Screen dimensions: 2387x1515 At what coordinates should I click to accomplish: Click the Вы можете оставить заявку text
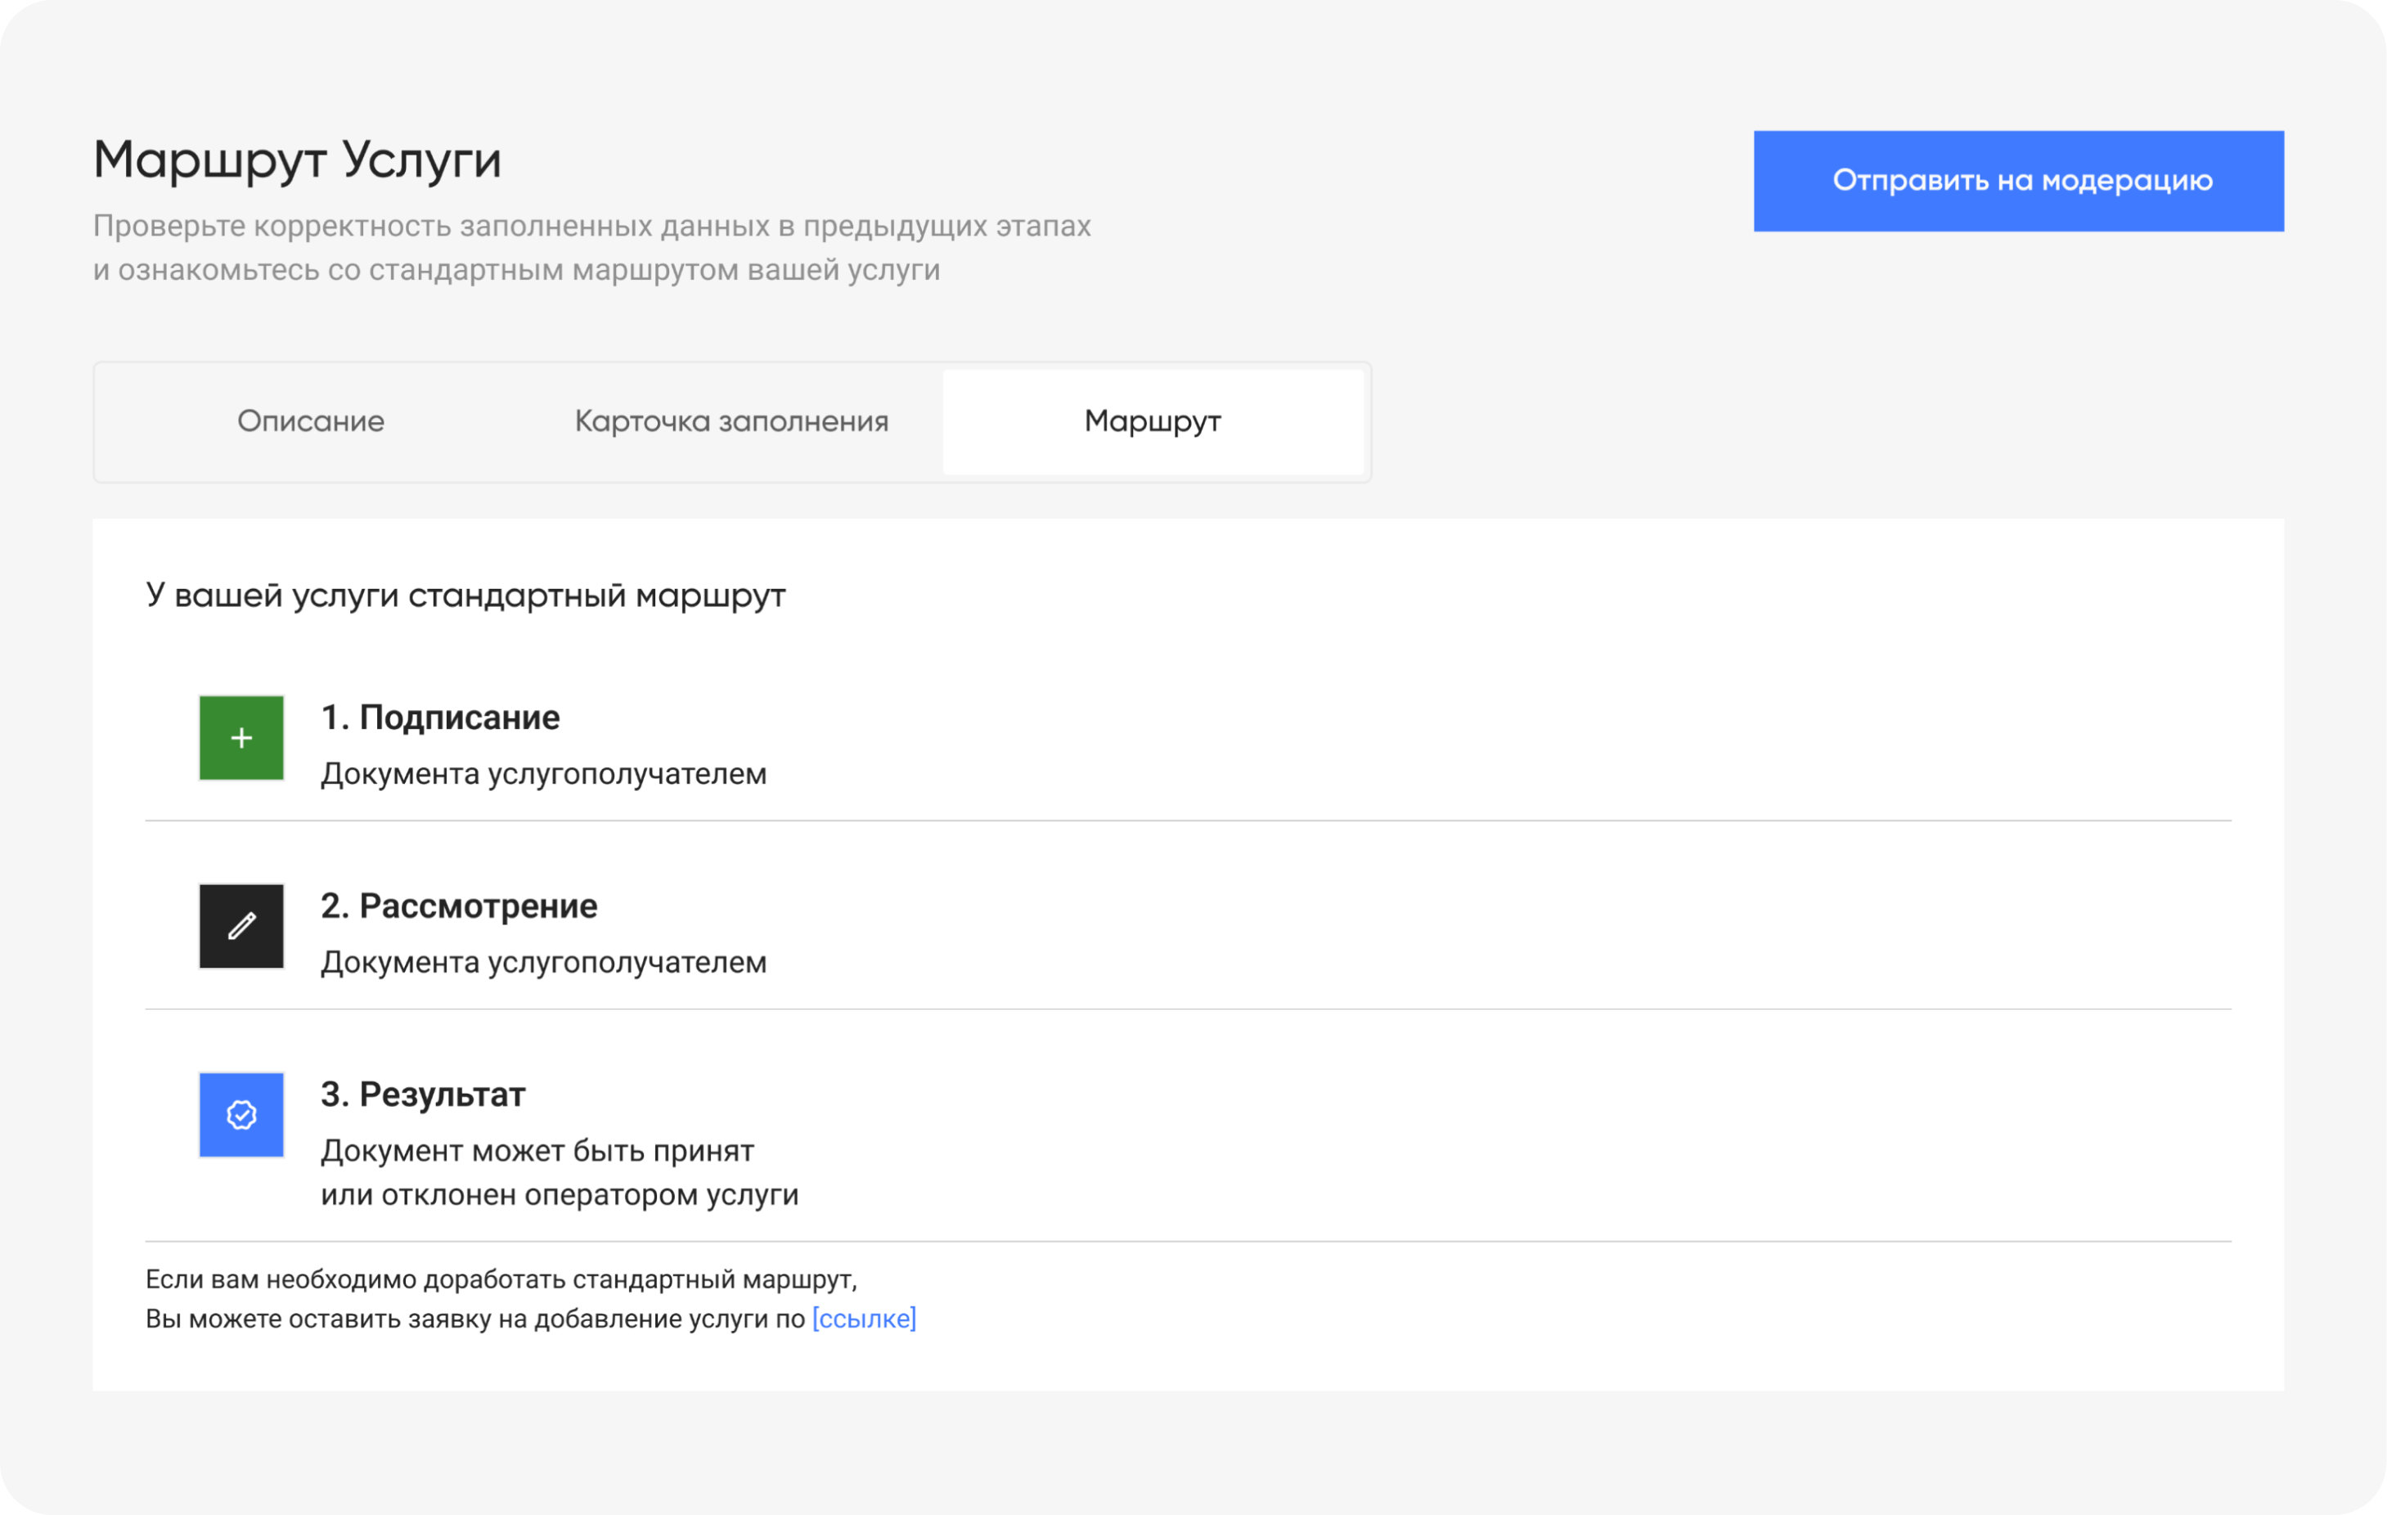pyautogui.click(x=474, y=1319)
